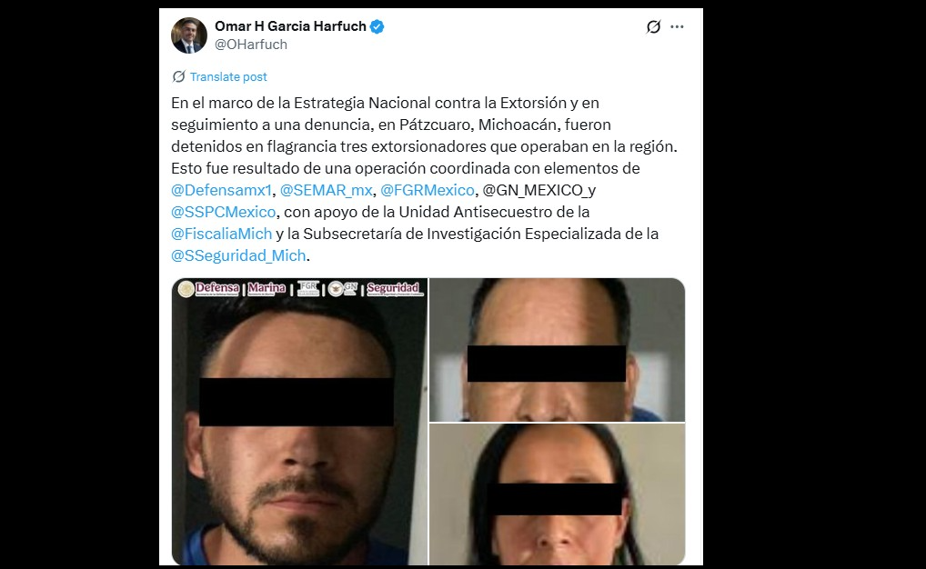The width and height of the screenshot is (926, 569).
Task: Click the Translate post link
Action: point(228,76)
